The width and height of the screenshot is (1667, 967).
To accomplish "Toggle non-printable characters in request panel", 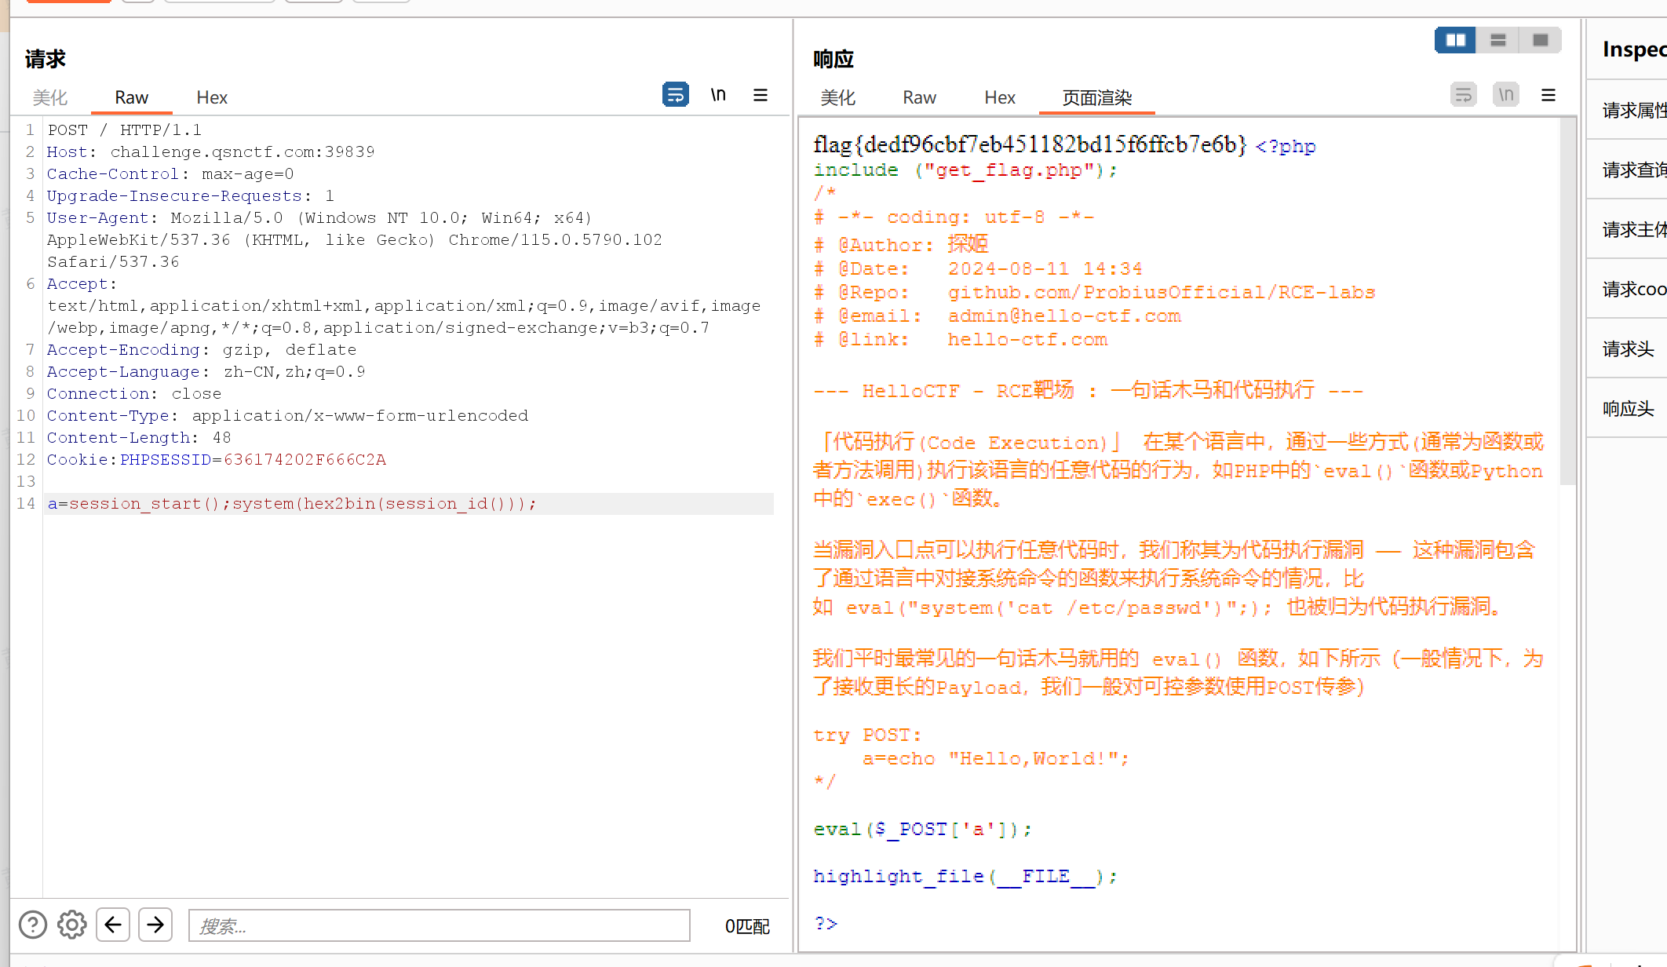I will [x=718, y=95].
